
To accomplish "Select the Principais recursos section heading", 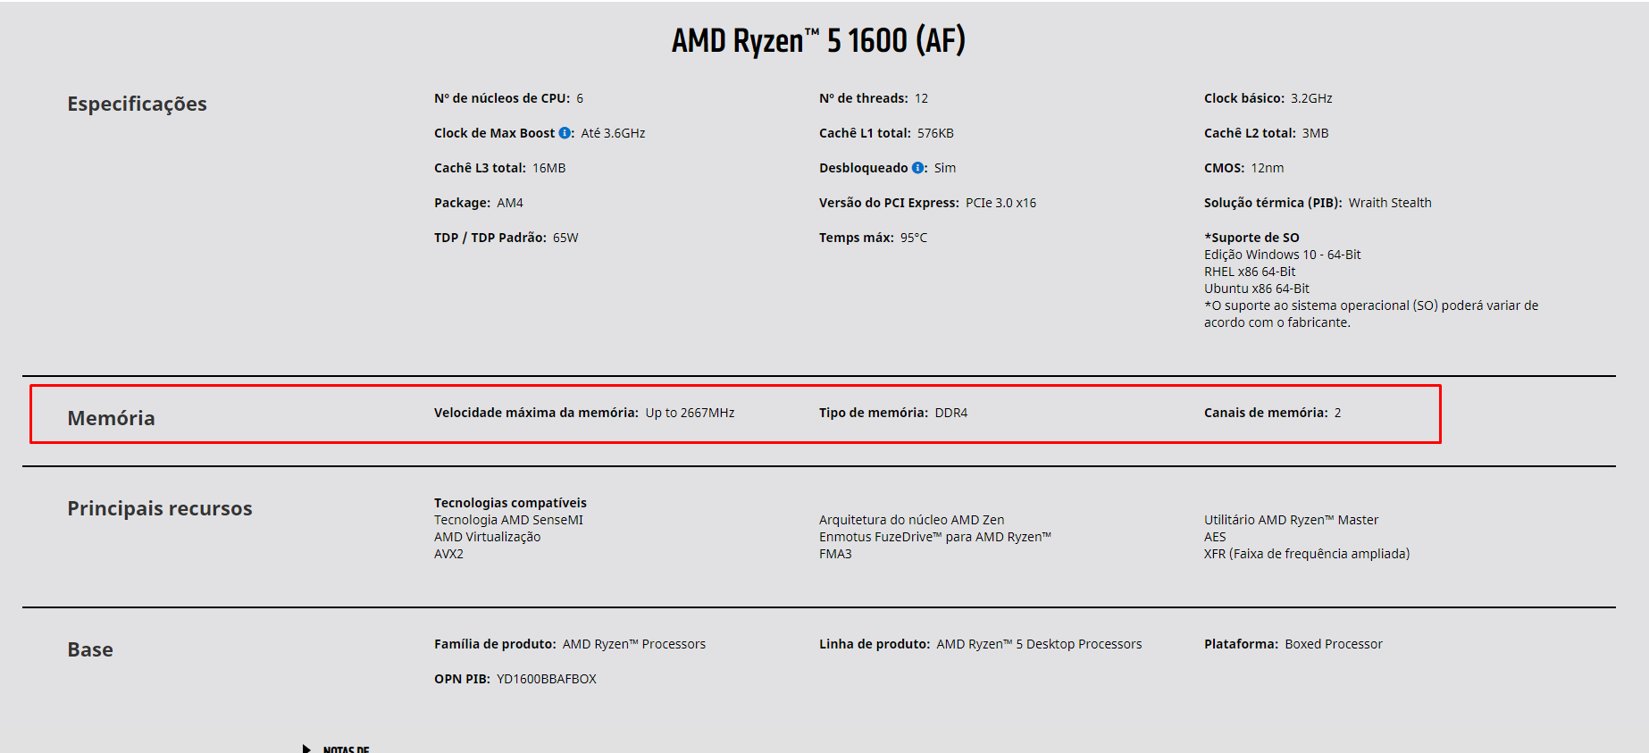I will (x=160, y=508).
